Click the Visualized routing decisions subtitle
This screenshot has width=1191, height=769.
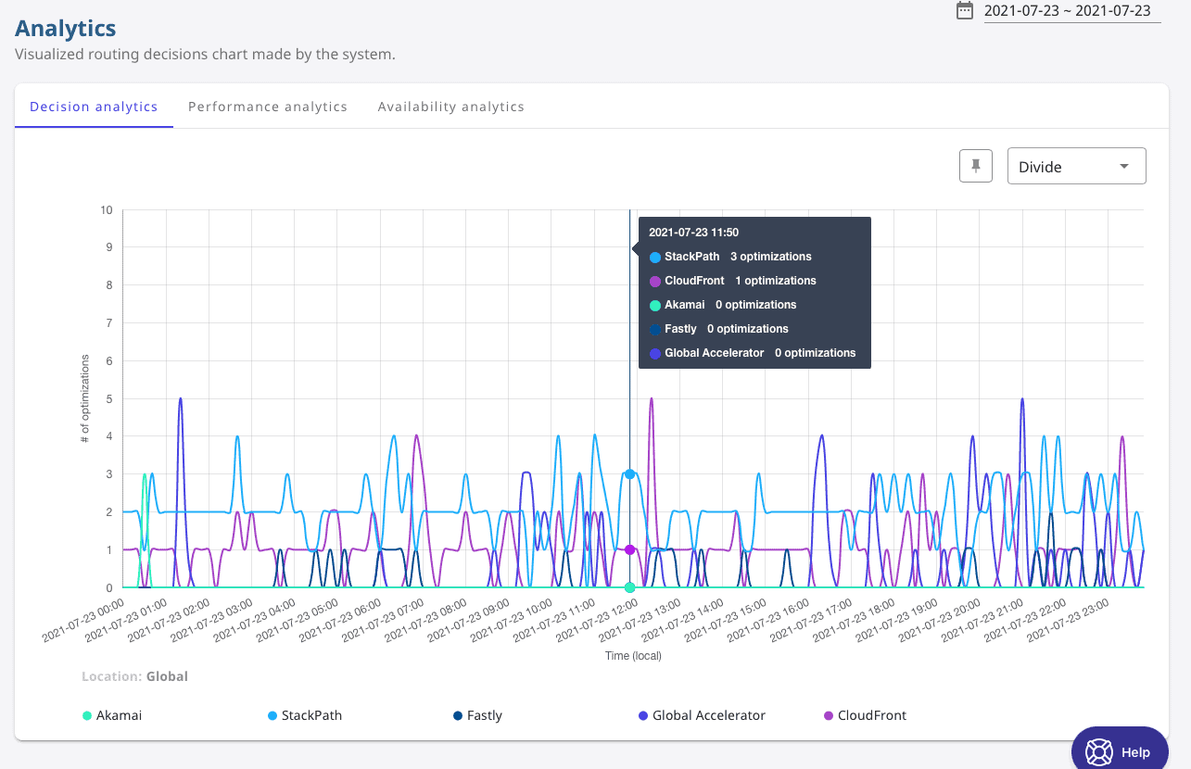pos(205,54)
